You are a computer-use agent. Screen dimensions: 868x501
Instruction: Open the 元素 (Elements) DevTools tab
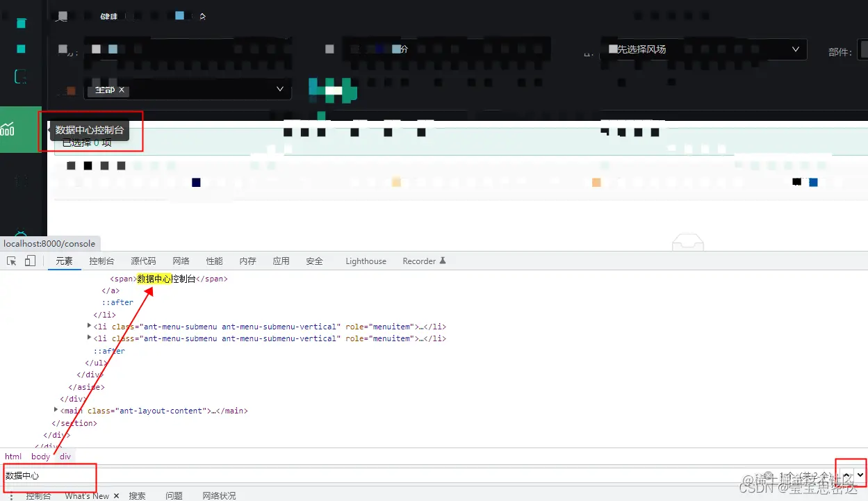point(65,261)
